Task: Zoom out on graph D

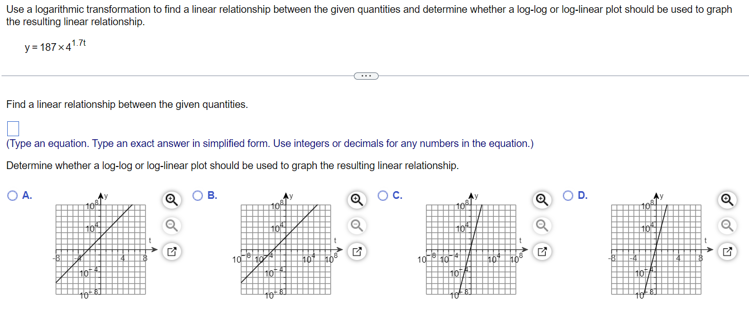Action: [x=727, y=226]
